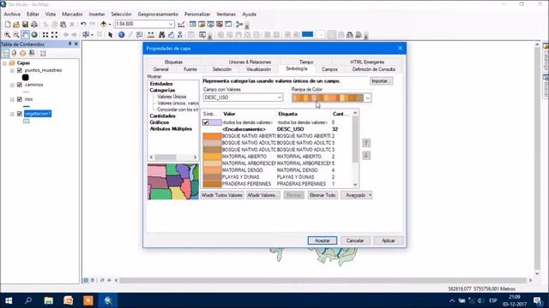This screenshot has height=308, width=549.
Task: List layers by drawing order
Action: pyautogui.click(x=5, y=53)
